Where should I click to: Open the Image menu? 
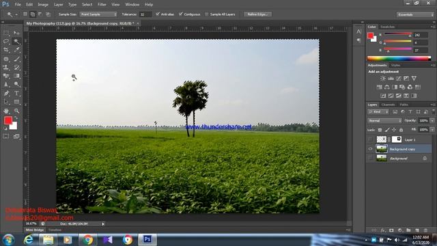[x=43, y=5]
